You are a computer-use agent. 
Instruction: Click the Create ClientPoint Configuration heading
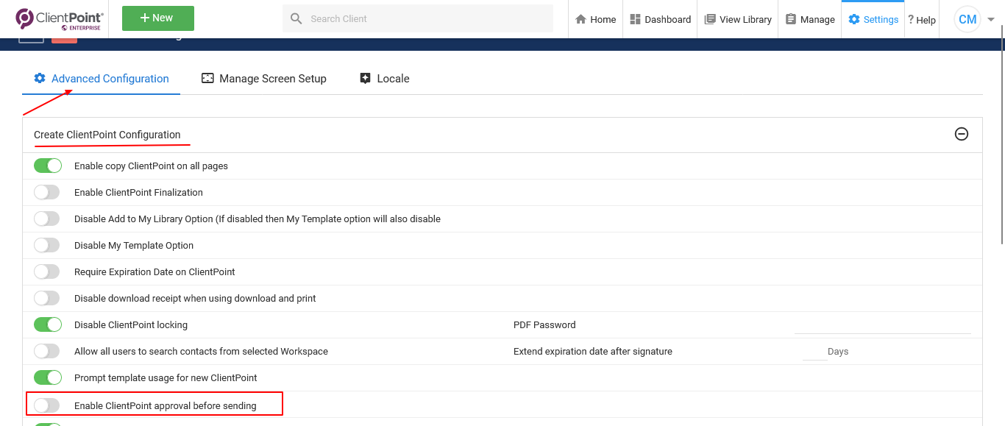[x=107, y=135]
